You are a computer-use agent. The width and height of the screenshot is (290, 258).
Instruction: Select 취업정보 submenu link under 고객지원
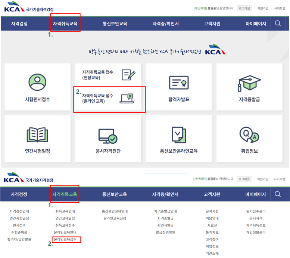coord(212,246)
